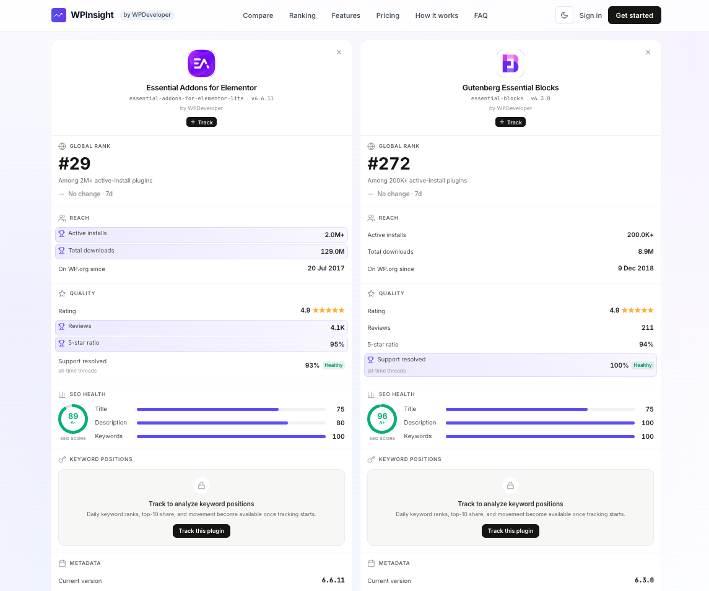Click the Sign in link
This screenshot has height=591, width=709.
[590, 15]
